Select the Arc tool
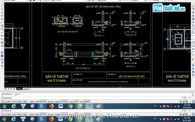This screenshot has width=195, height=122. coord(2,22)
